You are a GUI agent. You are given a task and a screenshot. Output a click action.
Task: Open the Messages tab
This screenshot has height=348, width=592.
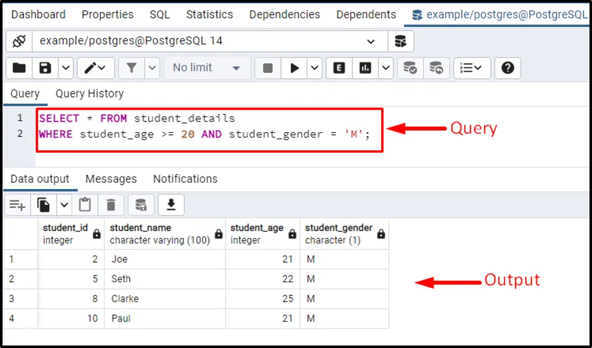point(111,179)
